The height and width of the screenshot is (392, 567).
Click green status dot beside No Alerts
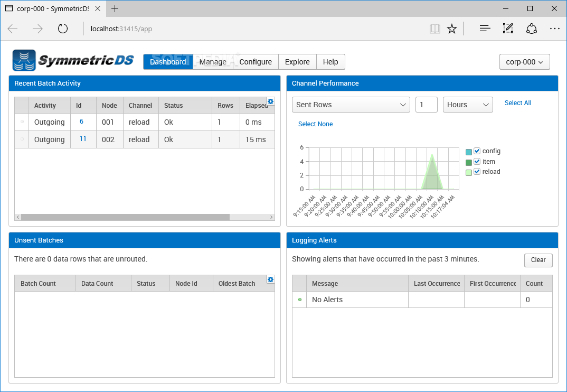(300, 300)
